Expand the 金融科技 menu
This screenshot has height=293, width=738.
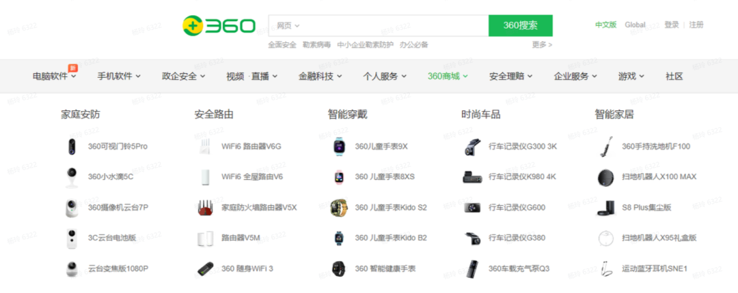pos(320,76)
